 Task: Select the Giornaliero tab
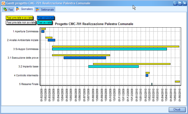pos(25,9)
